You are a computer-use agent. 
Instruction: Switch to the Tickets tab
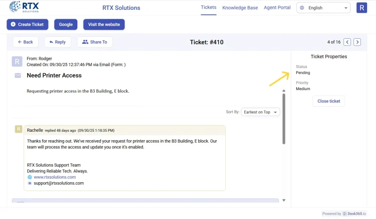click(209, 7)
